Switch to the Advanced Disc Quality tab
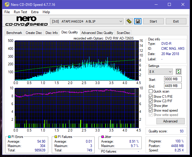Screen dimensions: 192x157 tap(97, 33)
